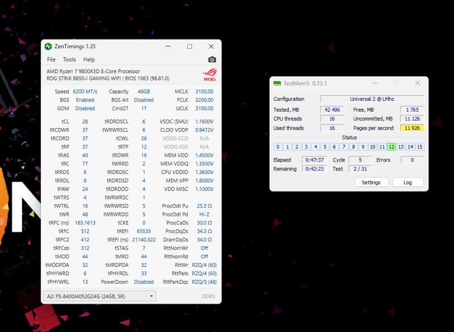
Task: Click the Speed value 6200 MT/s
Action: coord(85,92)
